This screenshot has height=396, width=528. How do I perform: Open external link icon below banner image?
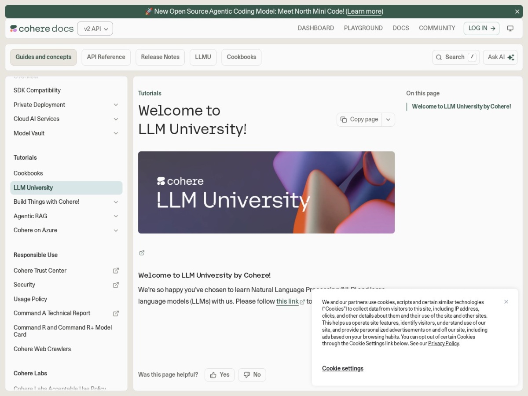click(142, 253)
